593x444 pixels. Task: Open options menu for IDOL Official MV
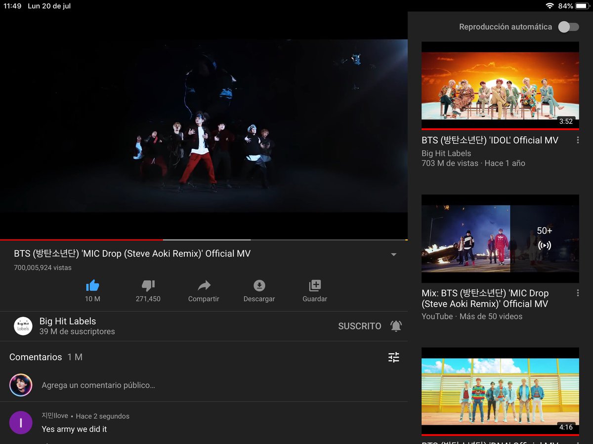578,141
